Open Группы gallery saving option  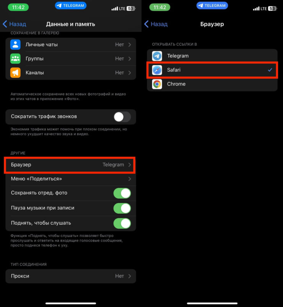(x=71, y=59)
